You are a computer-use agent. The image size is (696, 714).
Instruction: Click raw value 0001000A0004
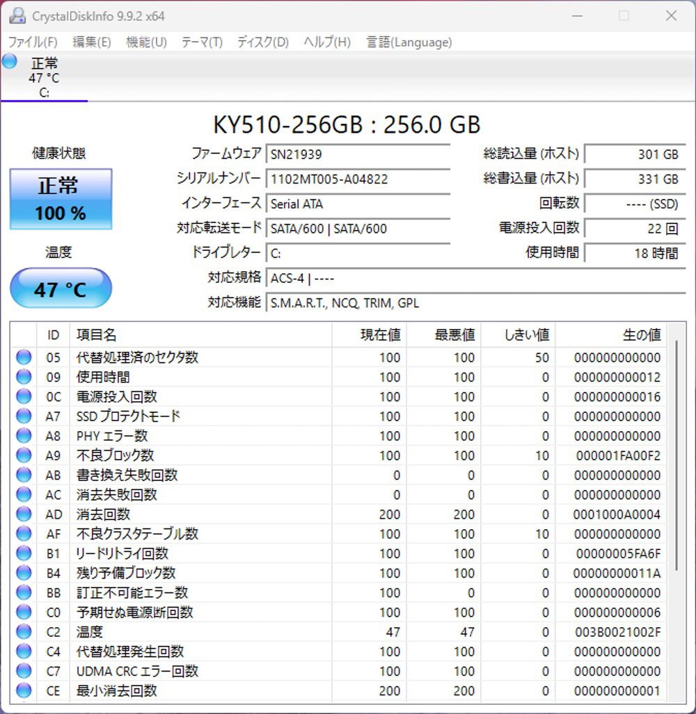[617, 514]
